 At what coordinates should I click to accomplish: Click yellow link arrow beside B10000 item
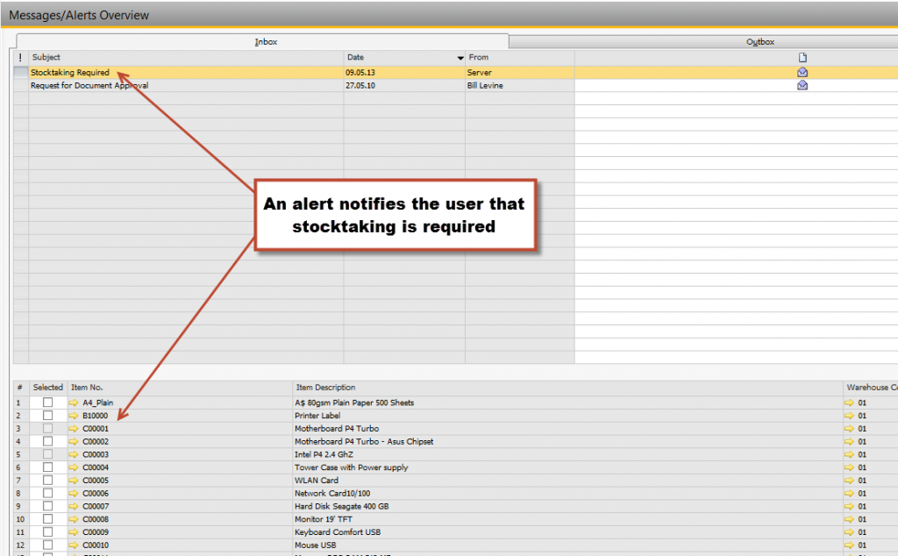click(75, 416)
